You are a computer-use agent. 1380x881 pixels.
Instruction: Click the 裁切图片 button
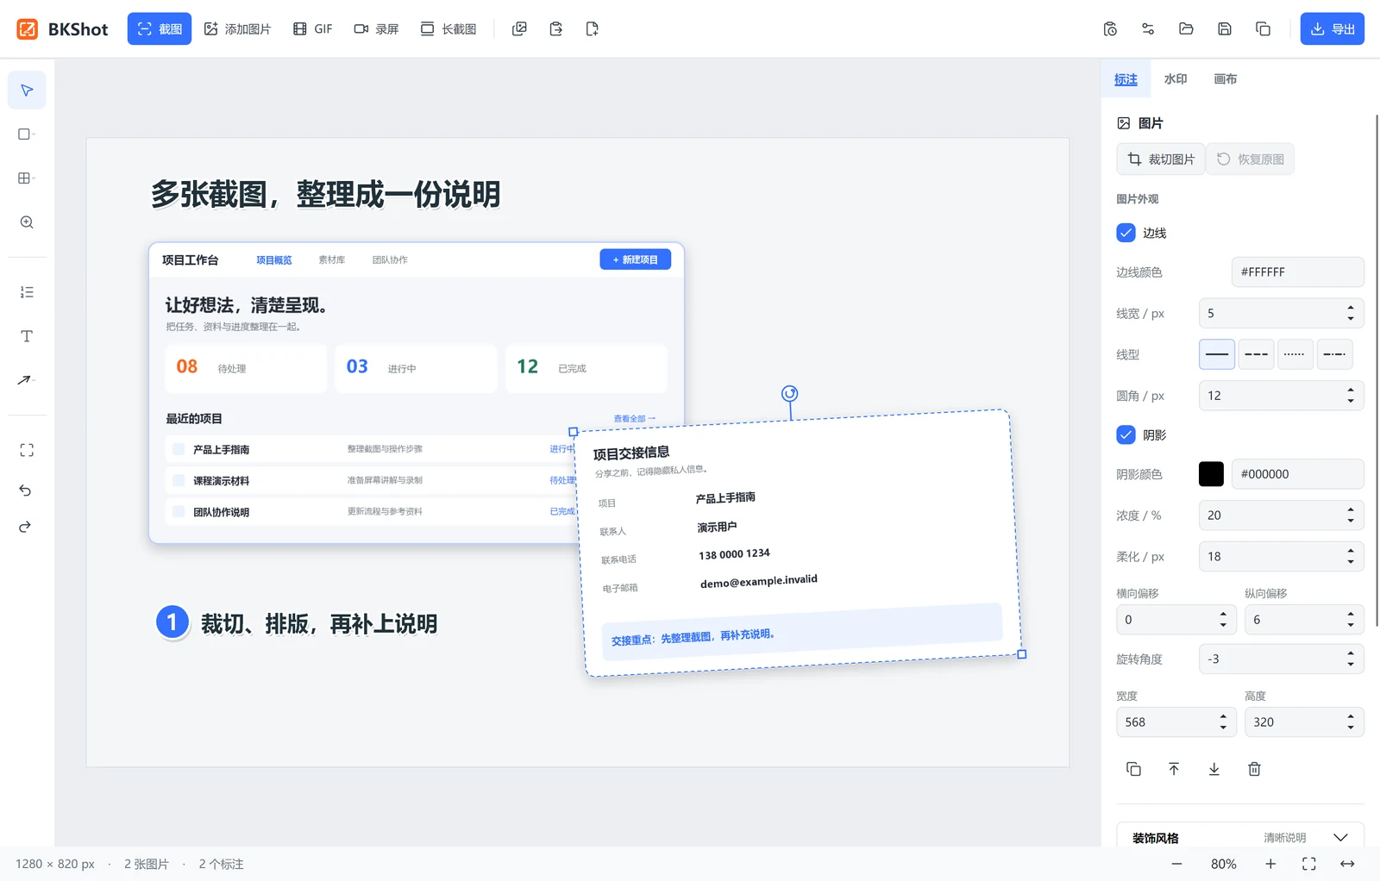(x=1161, y=159)
